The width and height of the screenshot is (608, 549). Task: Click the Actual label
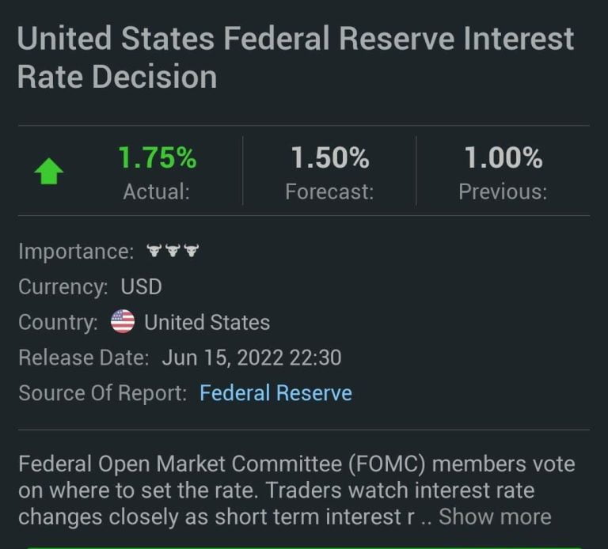[x=157, y=192]
